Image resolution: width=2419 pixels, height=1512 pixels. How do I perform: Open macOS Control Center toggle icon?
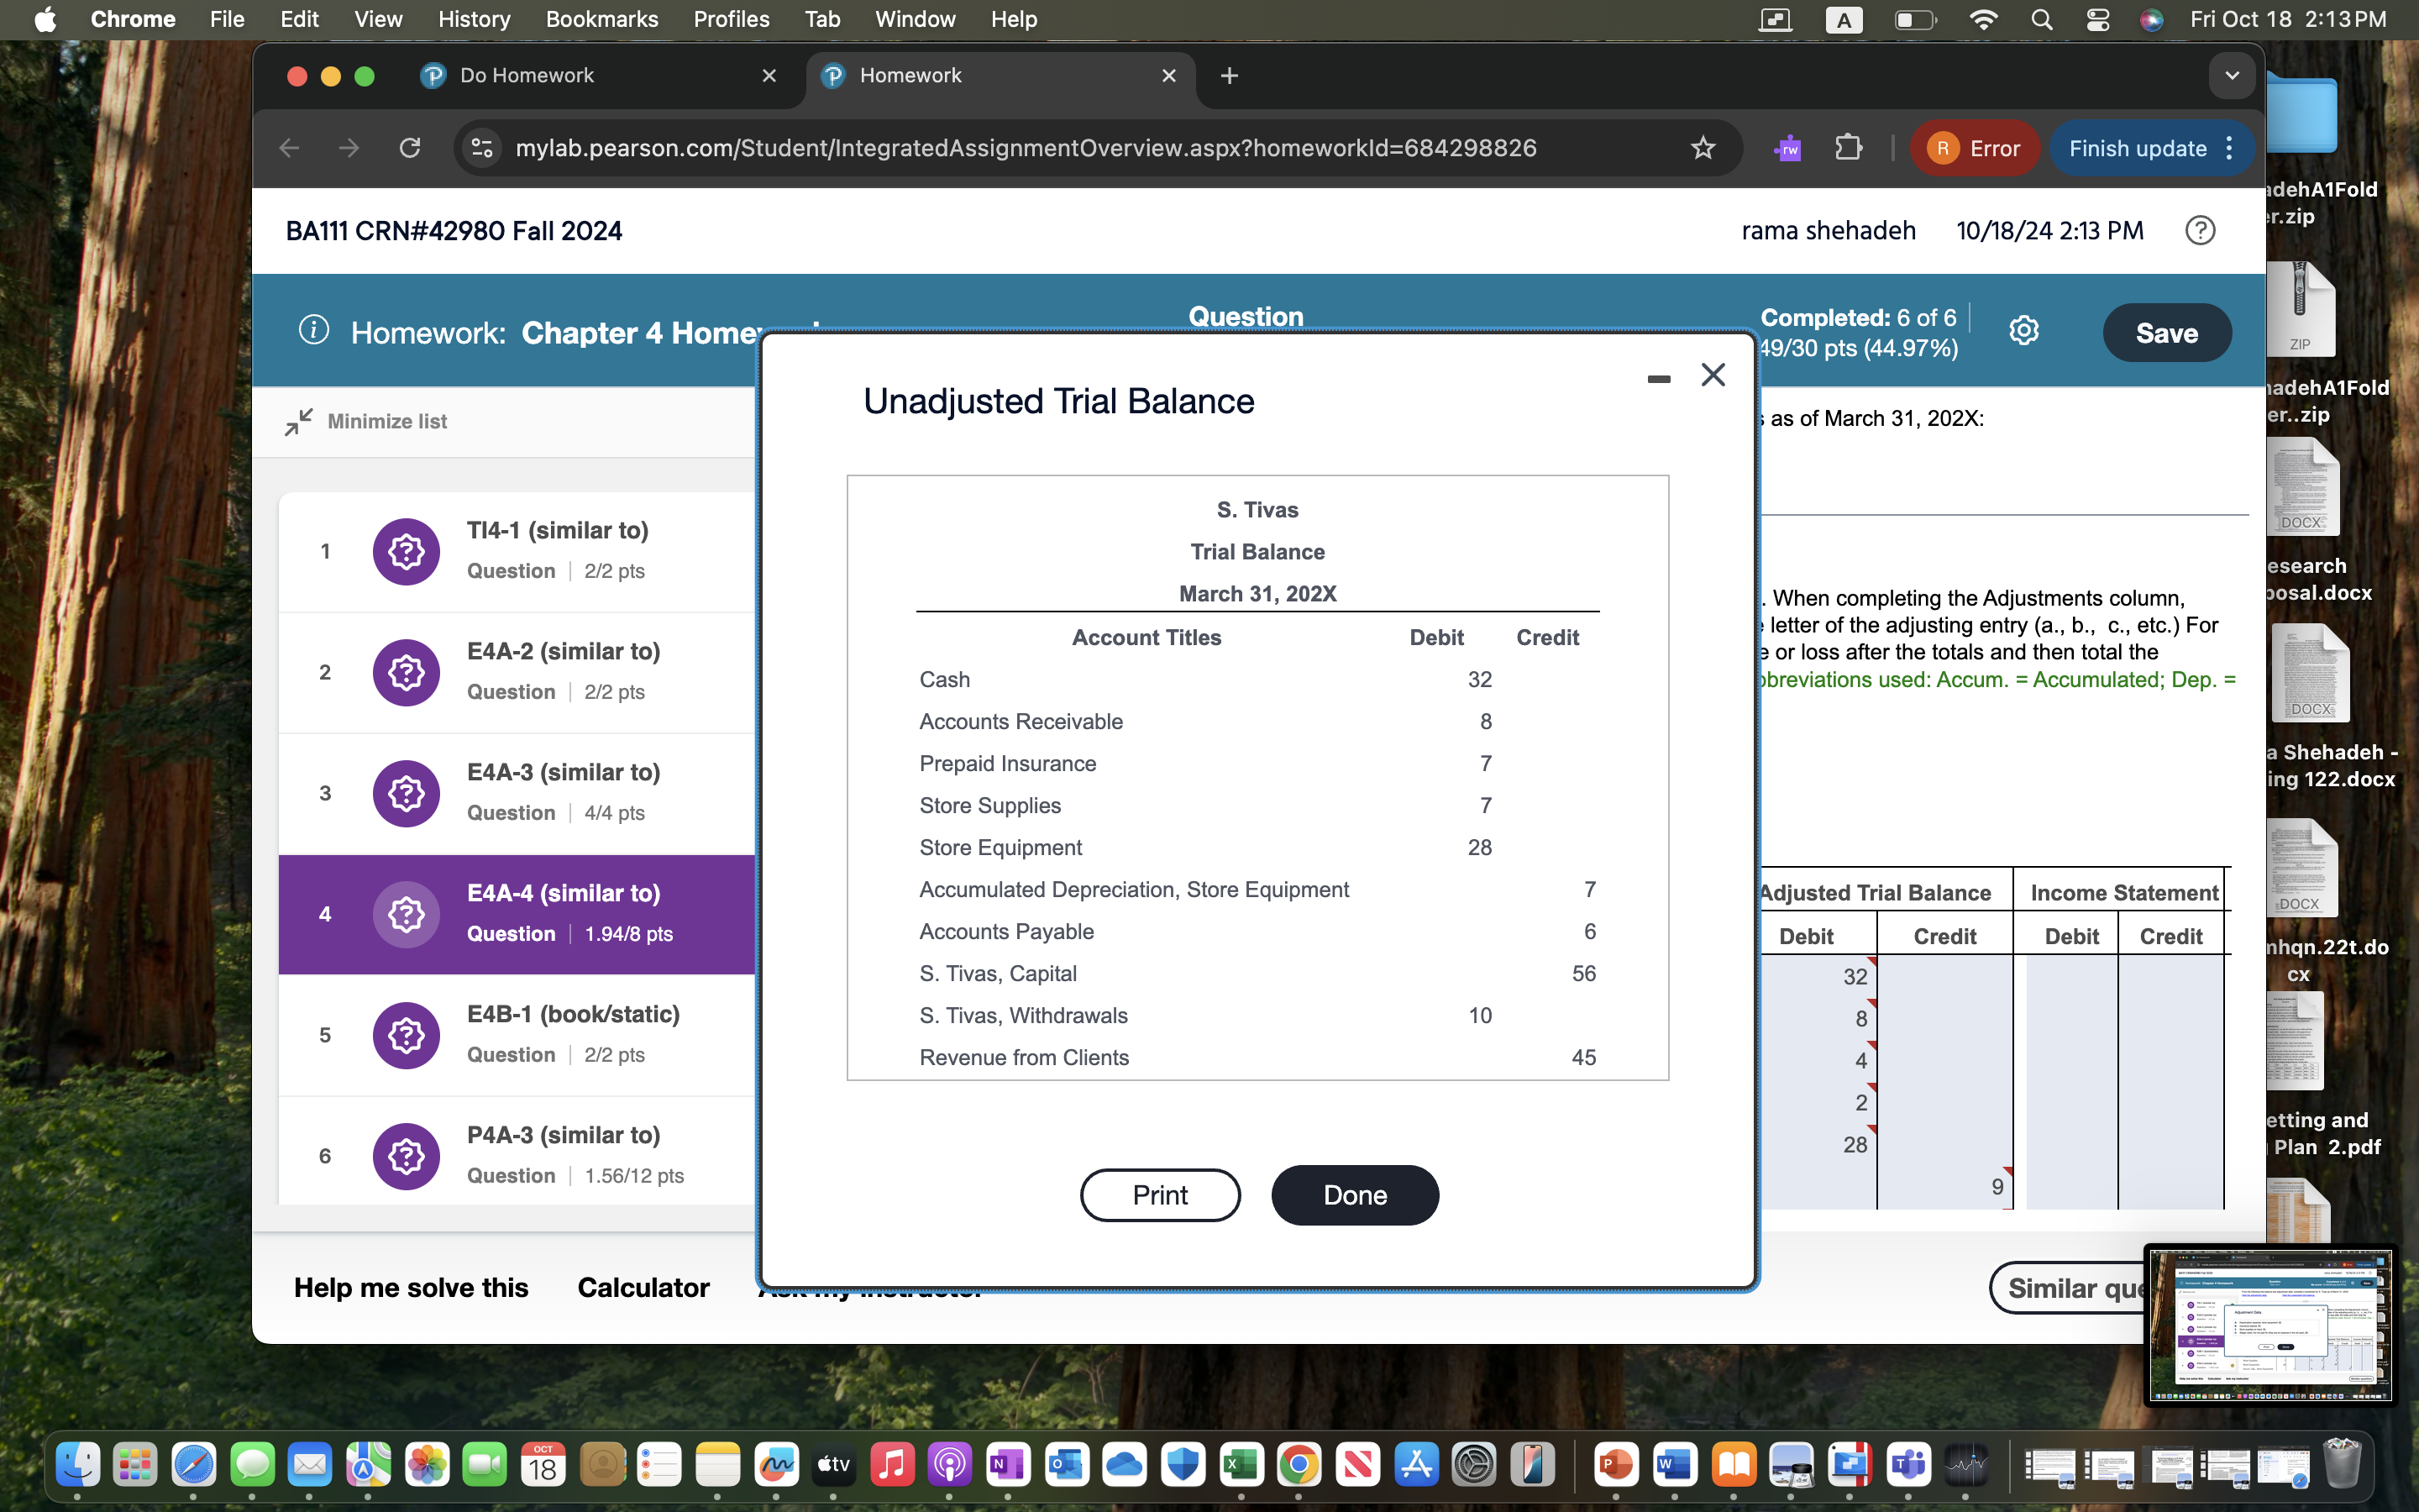pyautogui.click(x=2097, y=19)
